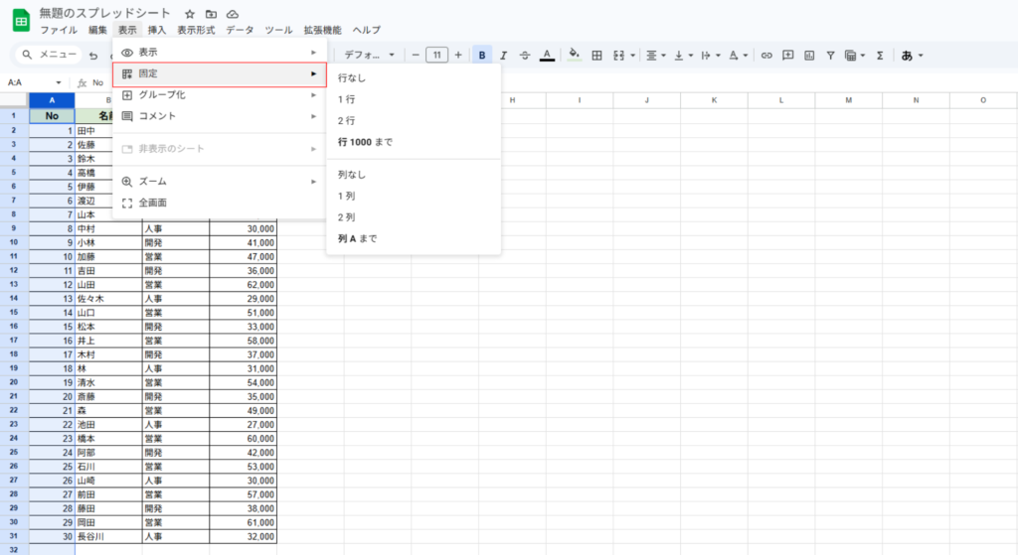The width and height of the screenshot is (1018, 555).
Task: Toggle italic formatting
Action: coord(503,56)
